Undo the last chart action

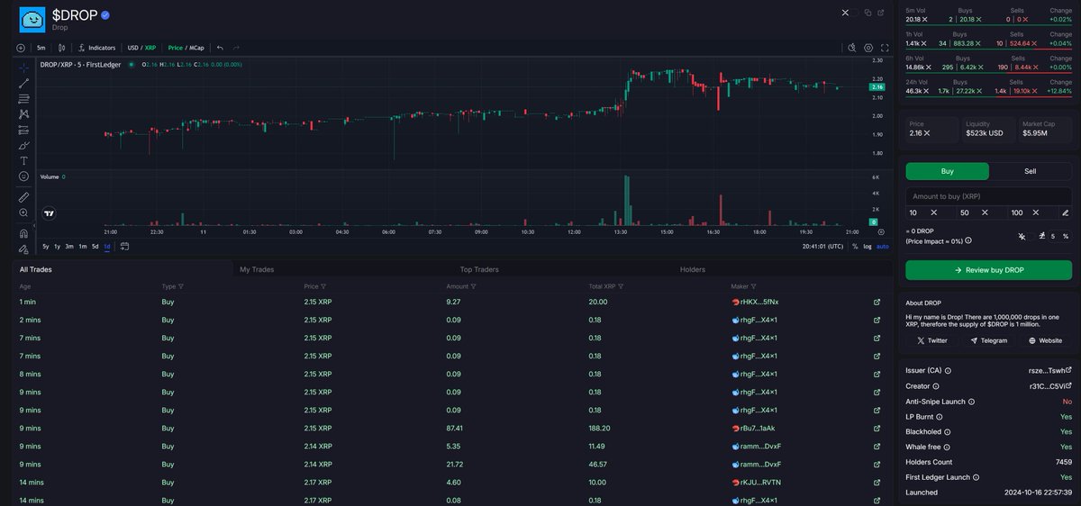point(221,48)
